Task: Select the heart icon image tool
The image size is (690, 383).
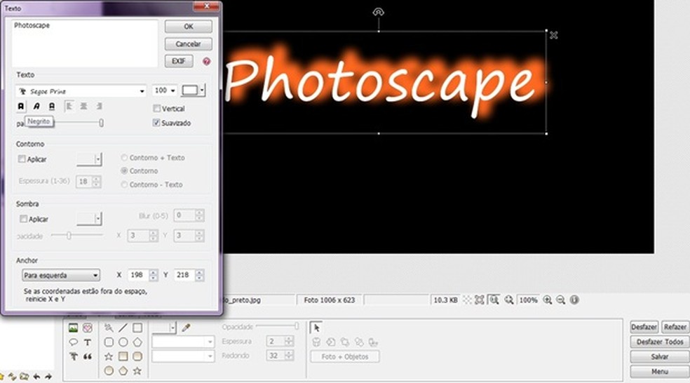Action: tap(88, 328)
